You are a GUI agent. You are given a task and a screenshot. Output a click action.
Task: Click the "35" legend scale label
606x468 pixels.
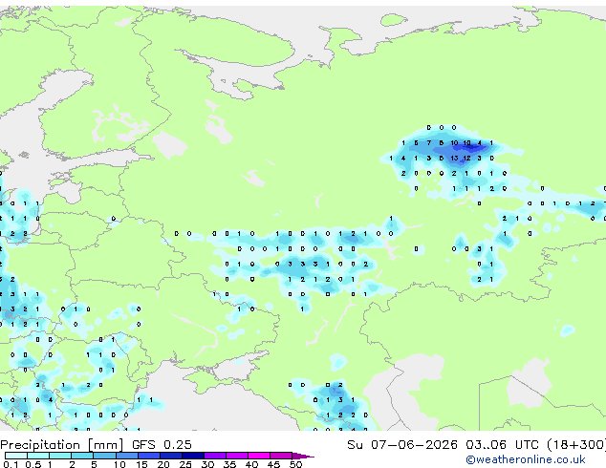229,464
